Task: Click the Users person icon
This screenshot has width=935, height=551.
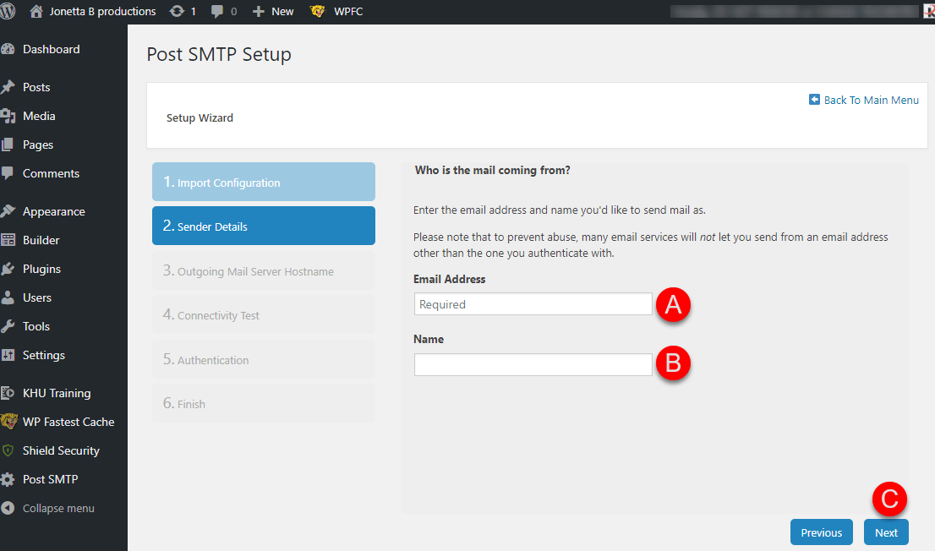Action: tap(8, 297)
